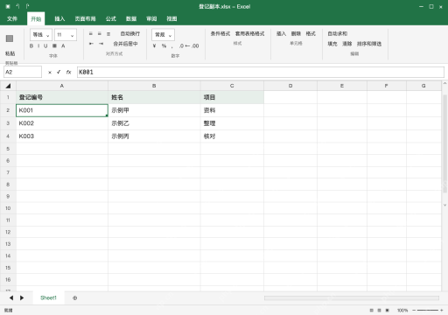Toggle Underline (U) formatting
448x315 pixels.
(x=45, y=46)
